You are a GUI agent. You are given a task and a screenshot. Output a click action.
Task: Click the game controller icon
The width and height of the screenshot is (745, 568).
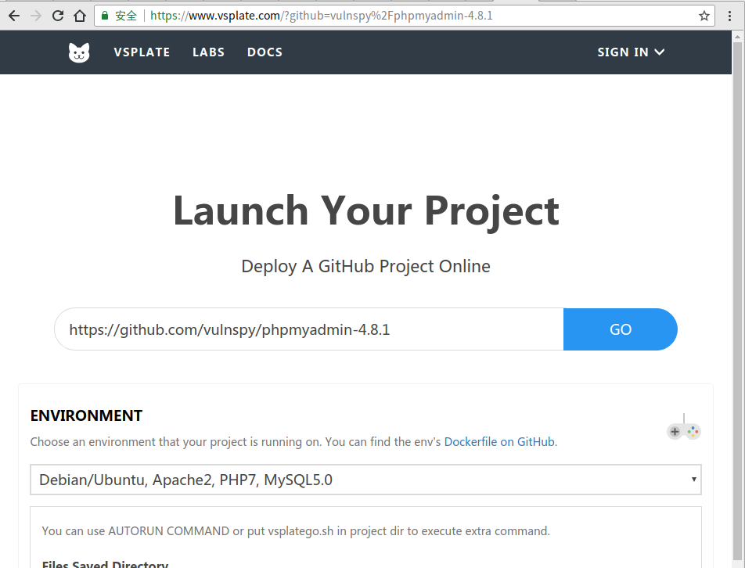[684, 427]
